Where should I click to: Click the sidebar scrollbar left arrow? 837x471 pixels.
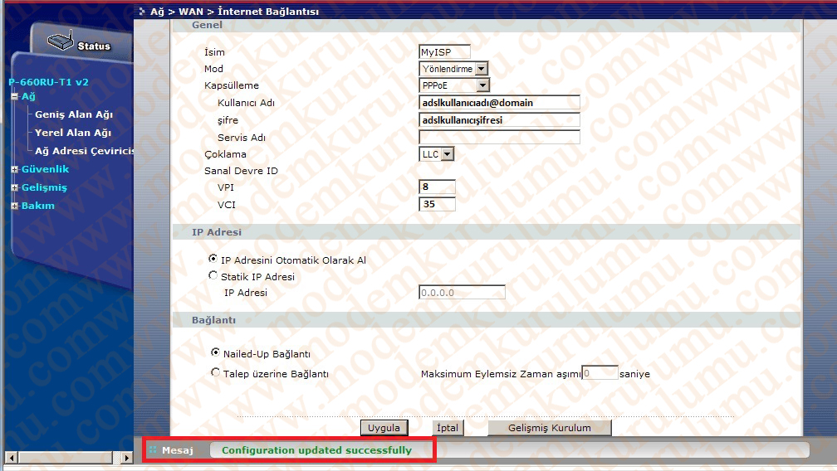click(x=12, y=457)
